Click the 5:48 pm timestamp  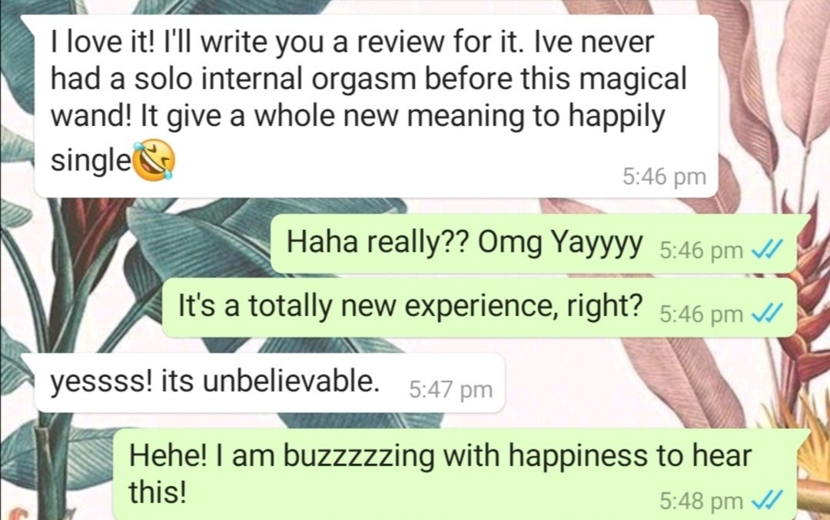point(702,501)
